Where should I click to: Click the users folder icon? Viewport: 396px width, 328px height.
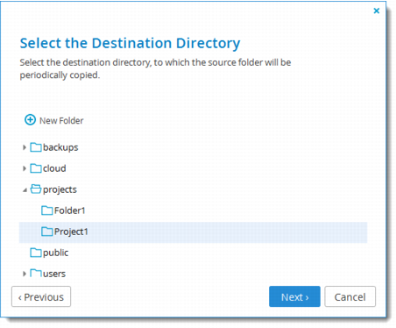click(36, 274)
